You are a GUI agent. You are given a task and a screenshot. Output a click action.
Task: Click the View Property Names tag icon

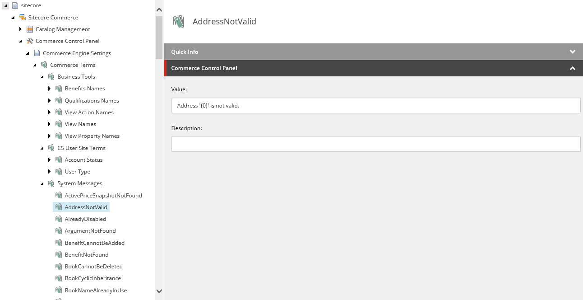(x=59, y=136)
